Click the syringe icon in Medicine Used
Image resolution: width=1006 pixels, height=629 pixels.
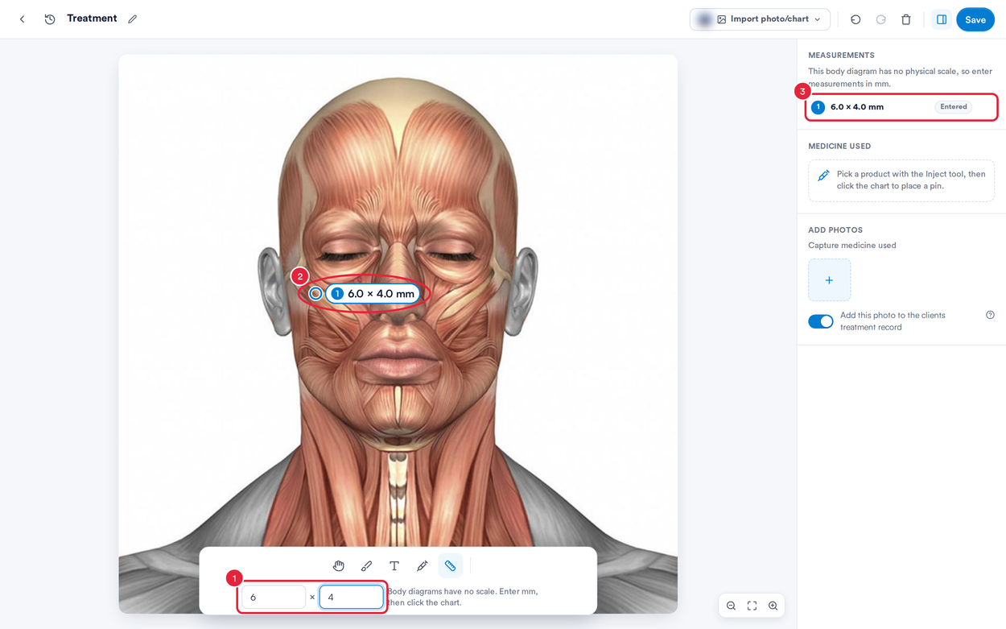(x=823, y=176)
